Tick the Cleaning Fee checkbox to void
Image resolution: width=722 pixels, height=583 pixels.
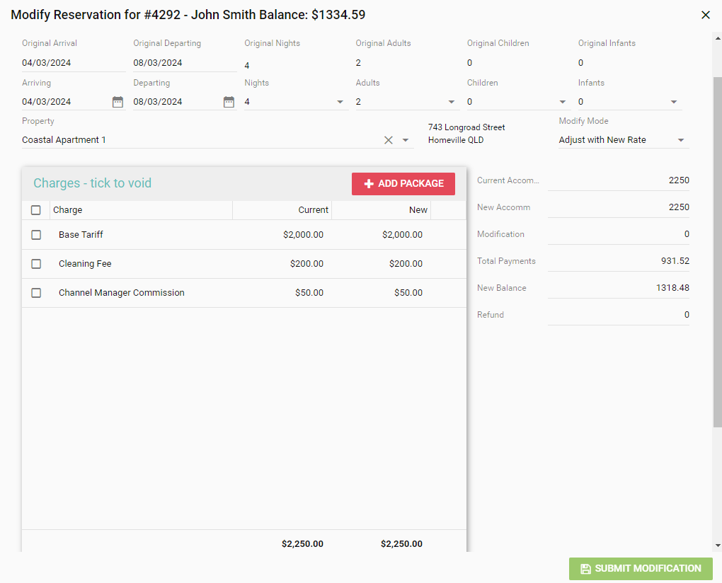36,264
